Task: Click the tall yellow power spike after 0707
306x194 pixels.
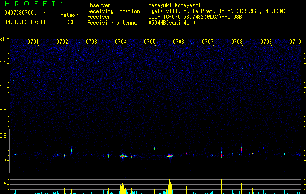Action: click(221, 187)
